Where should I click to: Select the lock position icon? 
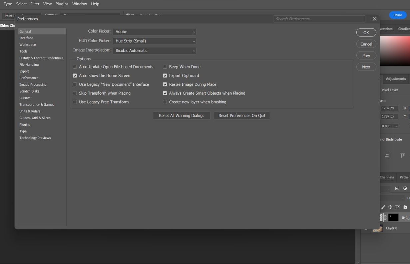tap(390, 207)
